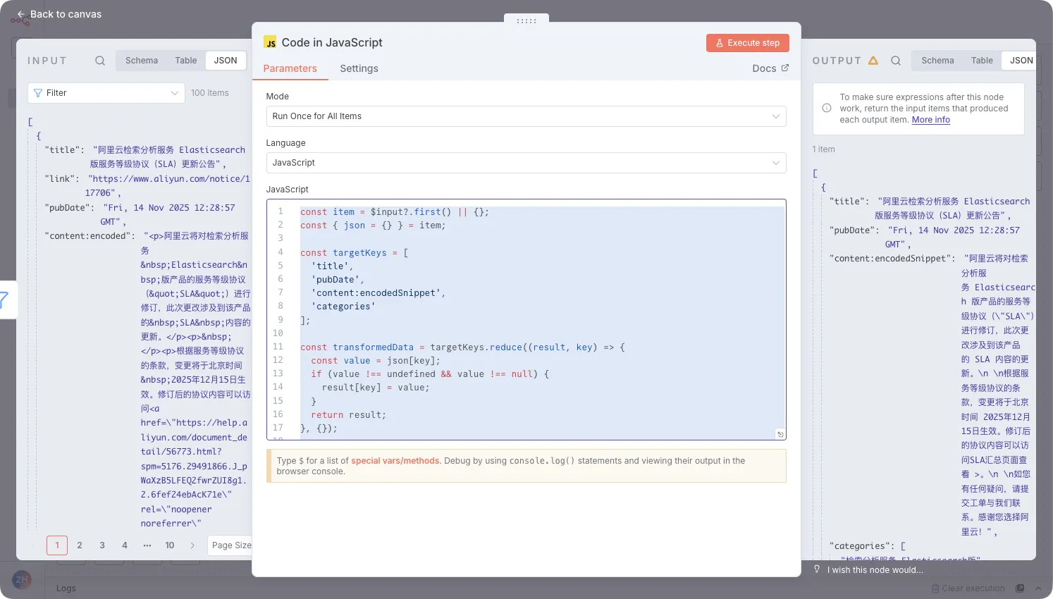Click the next page arrow in pagination
The width and height of the screenshot is (1053, 599).
click(x=192, y=545)
